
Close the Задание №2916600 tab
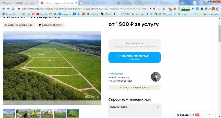coord(37,3)
